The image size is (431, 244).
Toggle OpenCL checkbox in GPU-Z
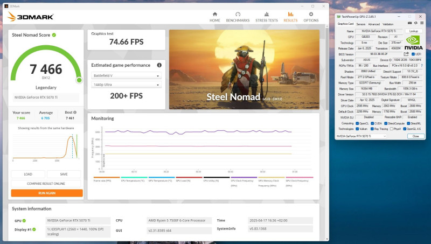pyautogui.click(x=357, y=123)
